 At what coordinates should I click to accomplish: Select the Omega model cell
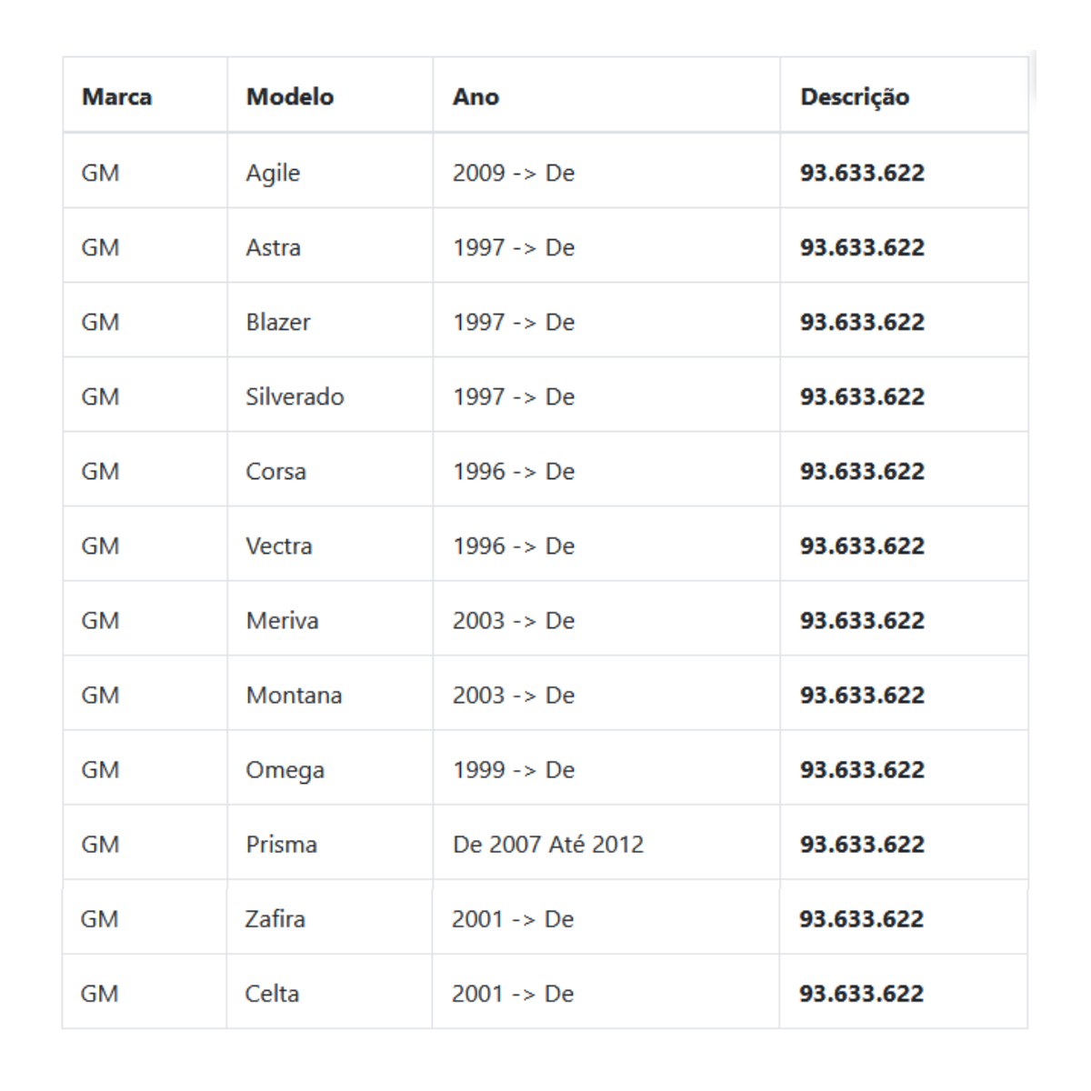click(x=330, y=767)
